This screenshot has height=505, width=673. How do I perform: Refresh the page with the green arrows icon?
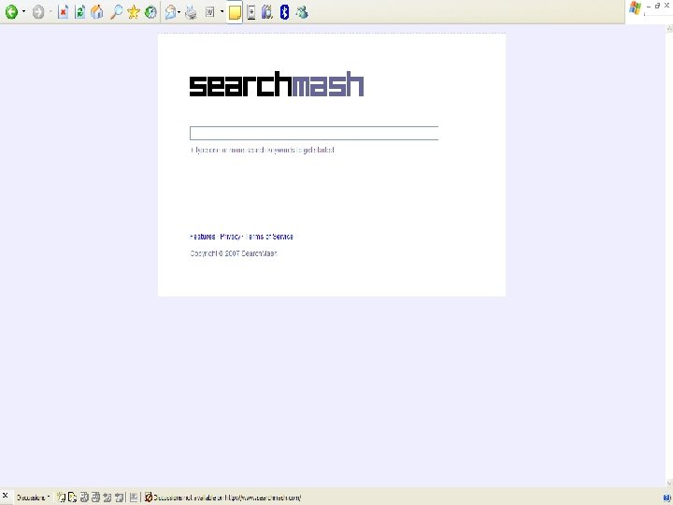tap(79, 12)
